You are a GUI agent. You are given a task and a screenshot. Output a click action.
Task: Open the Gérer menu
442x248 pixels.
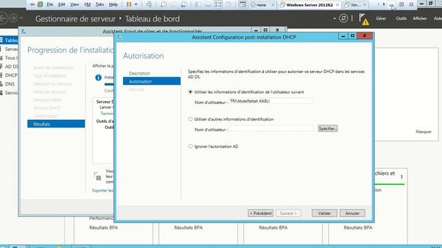[x=381, y=19]
